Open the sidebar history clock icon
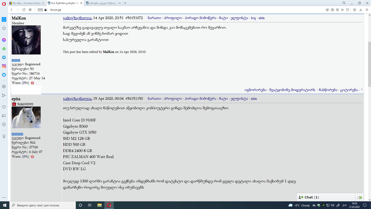This screenshot has height=209, width=371. (4, 124)
